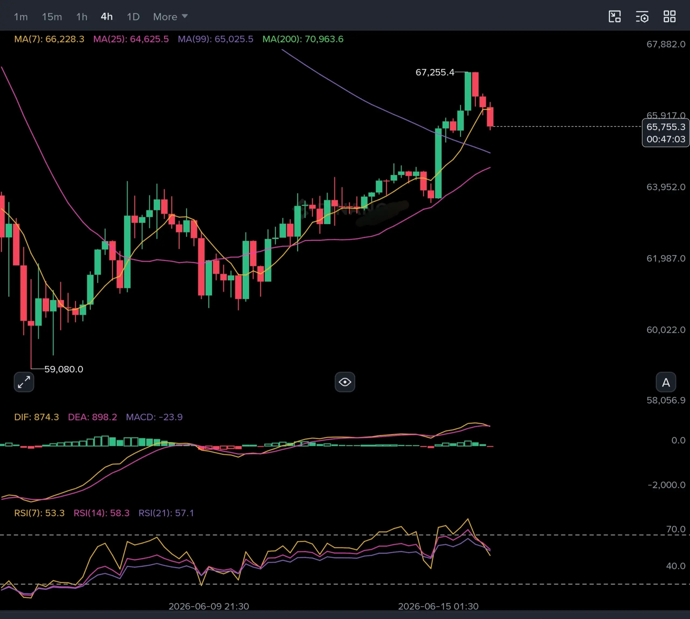Click the 61,987.0 price axis label

666,259
